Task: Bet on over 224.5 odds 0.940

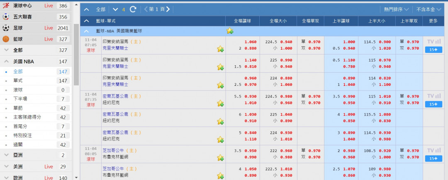Action: [286, 42]
